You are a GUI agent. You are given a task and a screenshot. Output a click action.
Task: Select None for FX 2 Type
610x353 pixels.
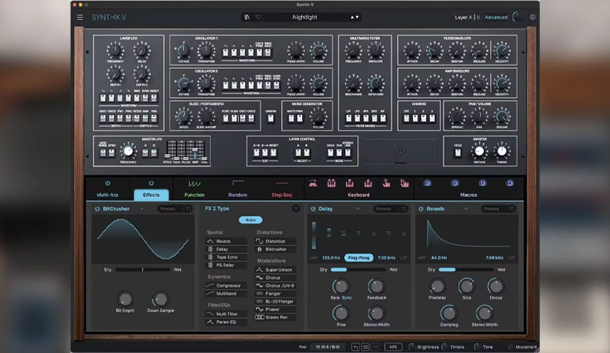pyautogui.click(x=250, y=220)
